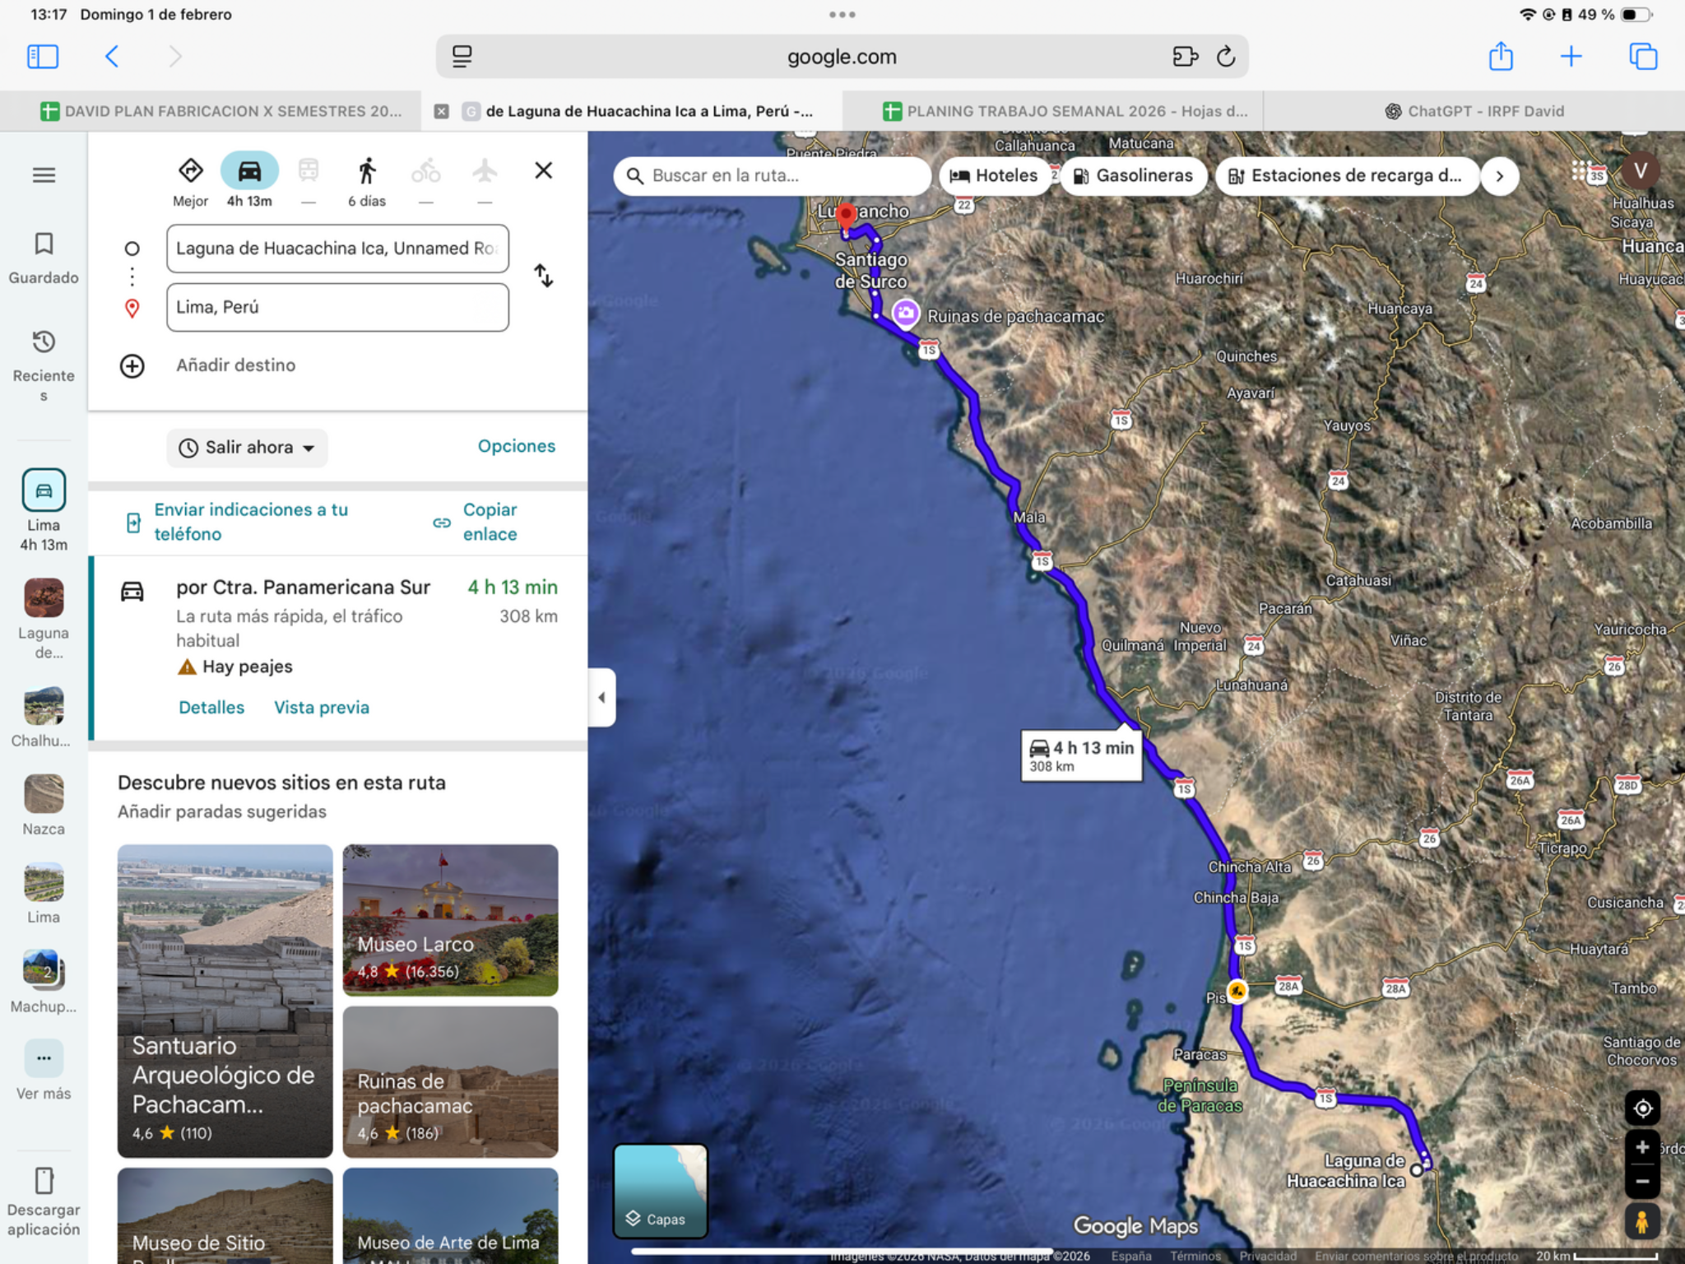Click Ver más in the sidebar
Viewport: 1685px width, 1264px height.
click(x=44, y=1070)
